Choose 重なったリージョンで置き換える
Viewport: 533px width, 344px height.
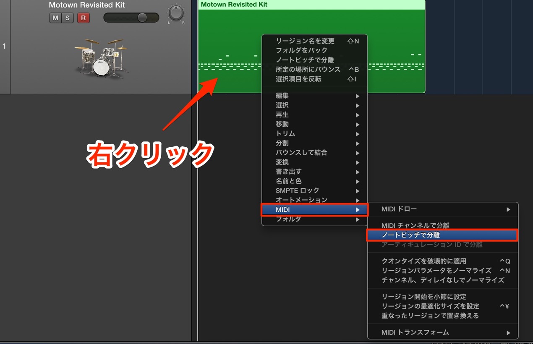pyautogui.click(x=443, y=315)
